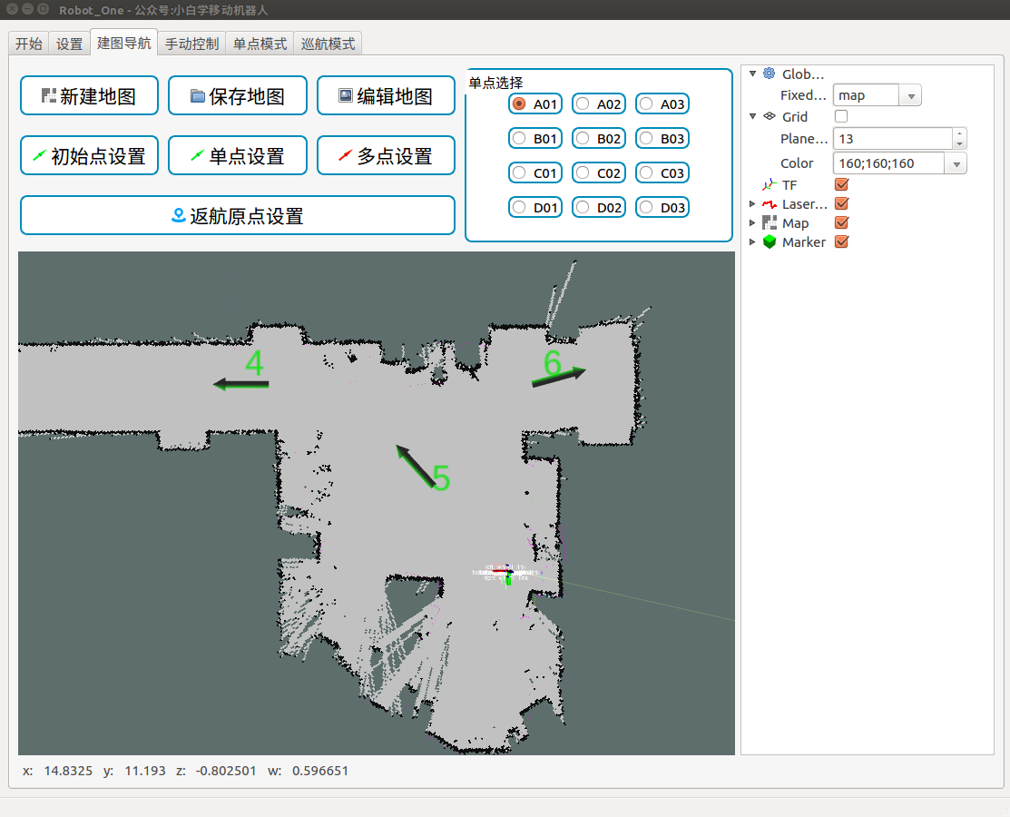Toggle the Marker display checkbox
The image size is (1010, 817).
[x=841, y=241]
